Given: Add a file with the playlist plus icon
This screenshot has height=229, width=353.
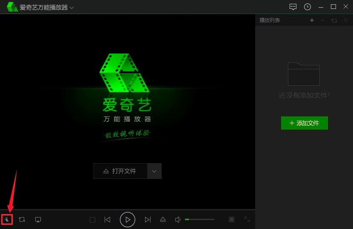Looking at the screenshot, I should click(312, 20).
